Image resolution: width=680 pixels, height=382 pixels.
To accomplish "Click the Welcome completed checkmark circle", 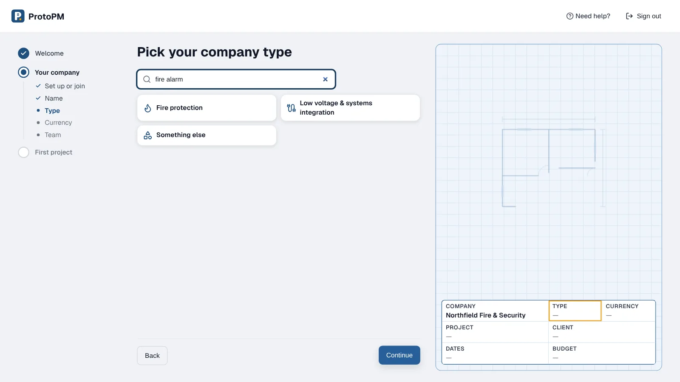I will coord(24,53).
